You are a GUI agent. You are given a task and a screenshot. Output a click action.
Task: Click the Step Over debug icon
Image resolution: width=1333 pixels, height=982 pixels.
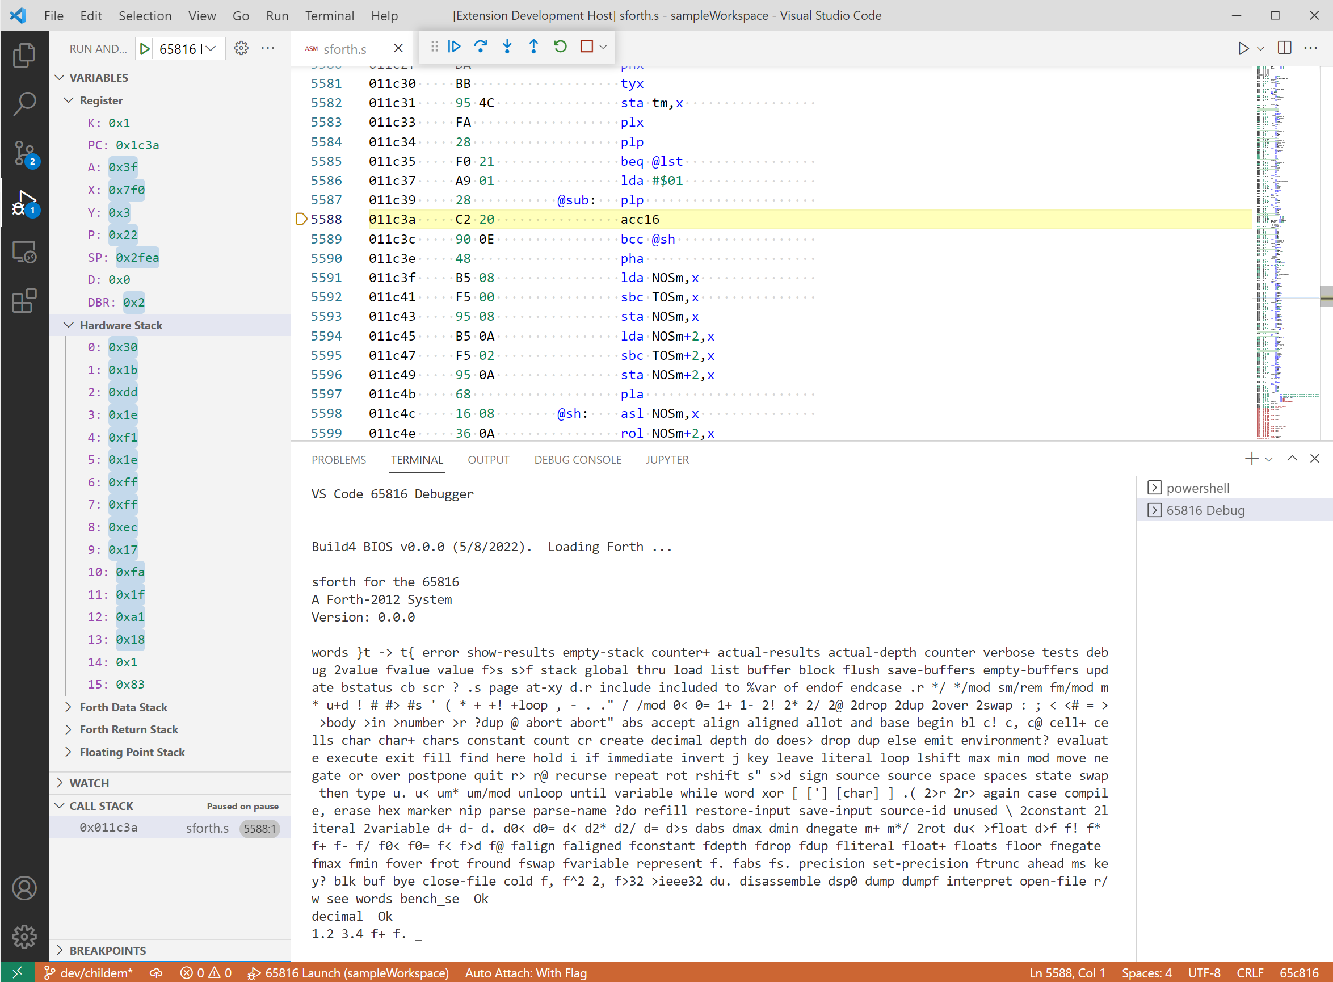pyautogui.click(x=481, y=47)
